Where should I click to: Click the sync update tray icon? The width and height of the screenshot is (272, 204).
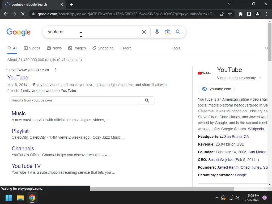coord(223,198)
